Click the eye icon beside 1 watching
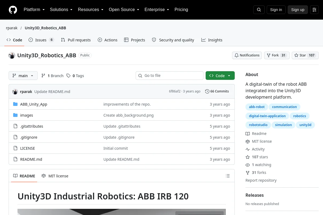The image size is (323, 215). coord(248,165)
